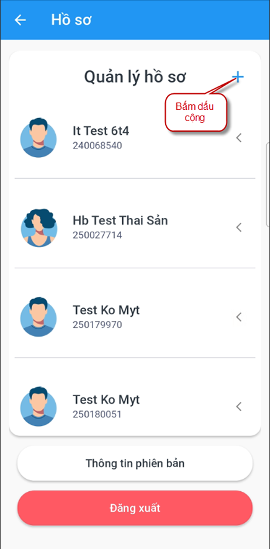Select Hb Test Thai Sản profile name
Screen dimensions: 270x549
[x=120, y=220]
